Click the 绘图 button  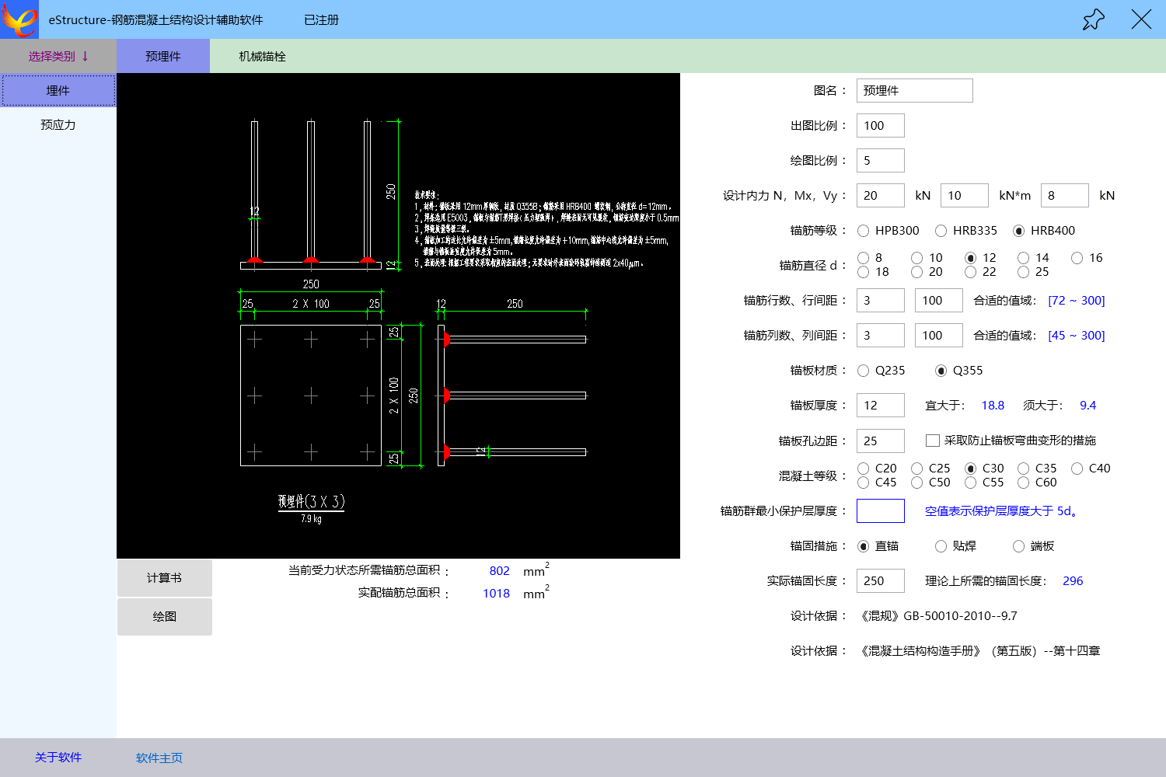[x=165, y=617]
